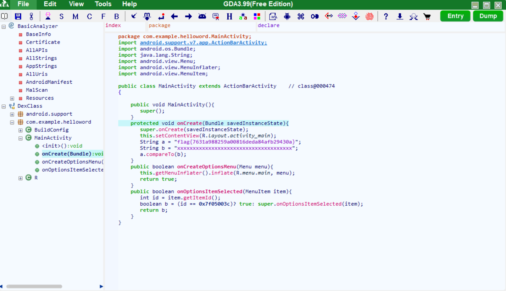506x291 pixels.
Task: Click the red diamond download icon
Action: pos(356,16)
